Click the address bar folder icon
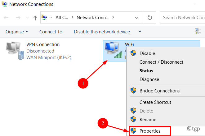The width and height of the screenshot is (205, 136). pyautogui.click(x=44, y=17)
